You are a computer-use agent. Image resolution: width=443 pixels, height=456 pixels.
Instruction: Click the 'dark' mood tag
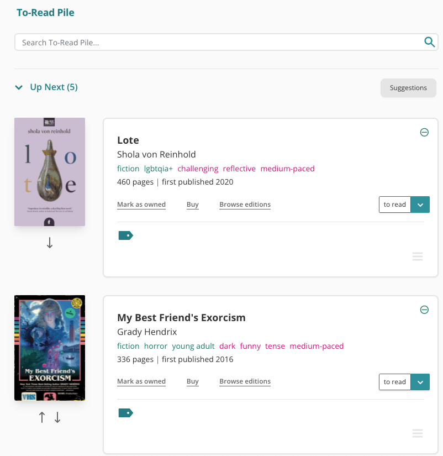[x=228, y=346]
